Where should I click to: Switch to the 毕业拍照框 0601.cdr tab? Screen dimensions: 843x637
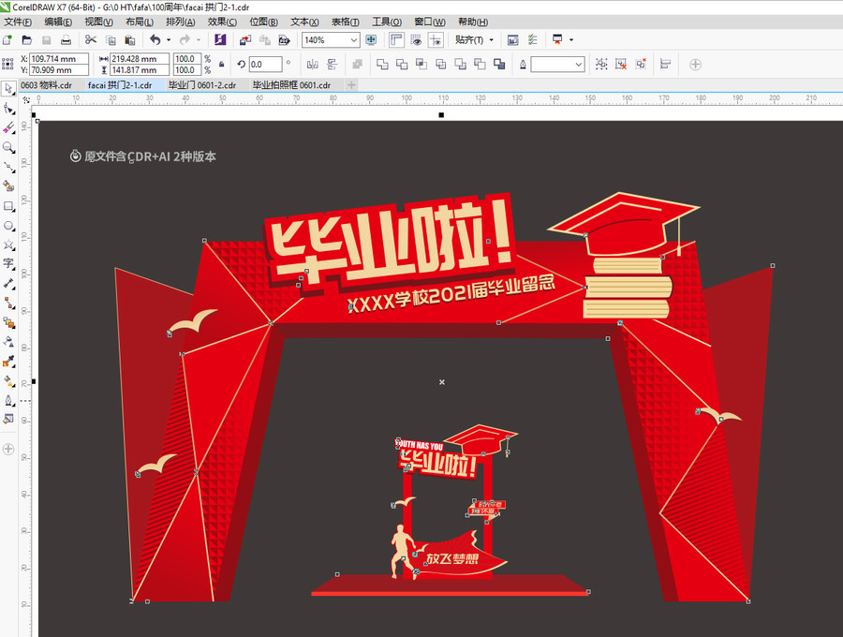[292, 85]
